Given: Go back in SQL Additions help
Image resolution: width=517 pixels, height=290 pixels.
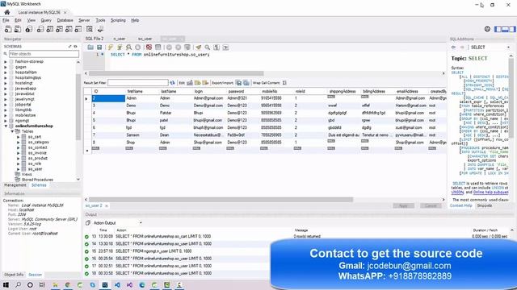Looking at the screenshot, I should tap(453, 48).
